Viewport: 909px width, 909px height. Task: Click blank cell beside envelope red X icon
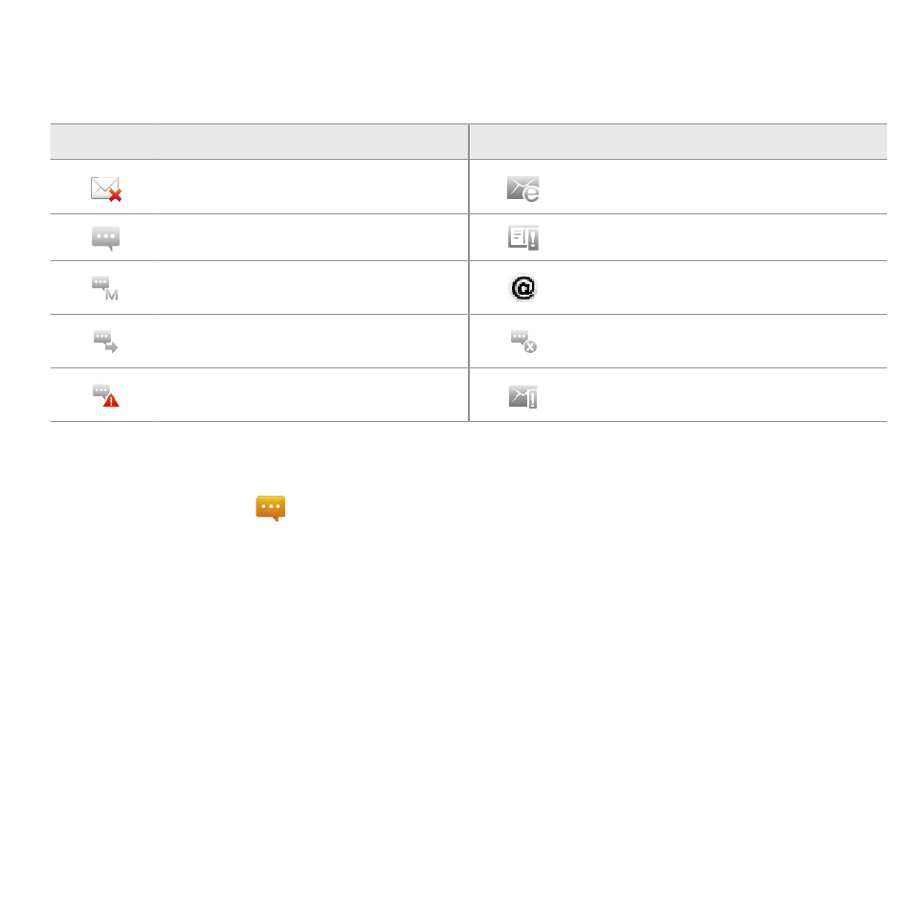313,187
